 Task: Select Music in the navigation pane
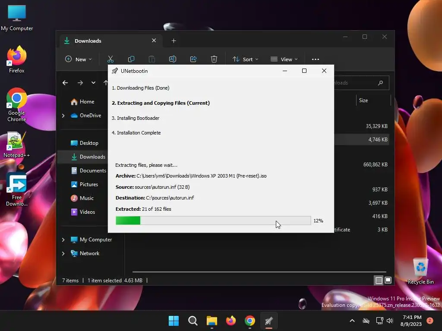pos(82,198)
